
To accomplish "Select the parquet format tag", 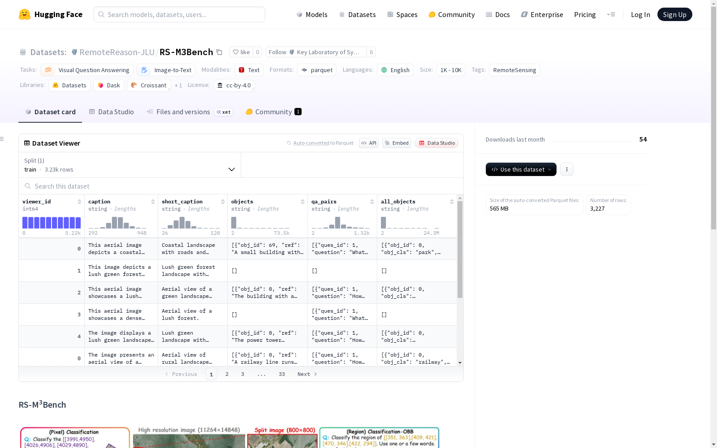I will point(316,70).
